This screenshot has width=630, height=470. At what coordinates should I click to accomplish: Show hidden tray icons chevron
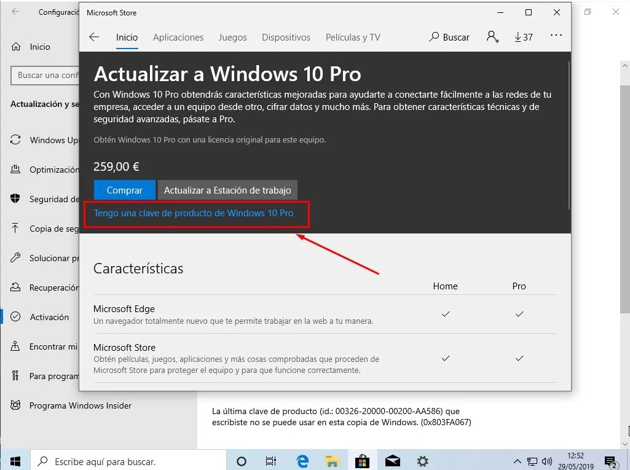pyautogui.click(x=518, y=461)
